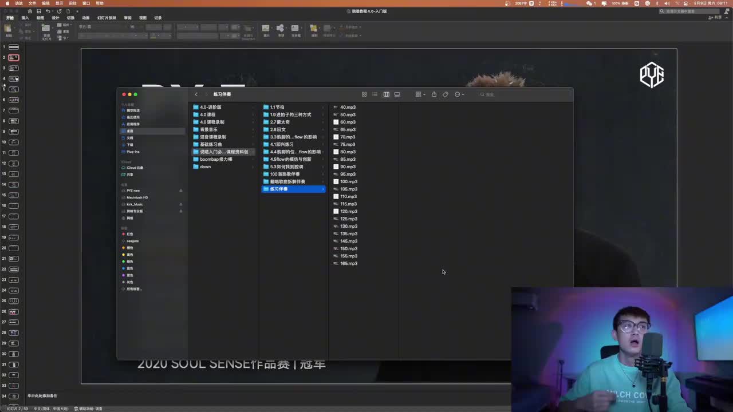Click the Shapes icon in ribbon
The height and width of the screenshot is (412, 733).
pos(281,28)
